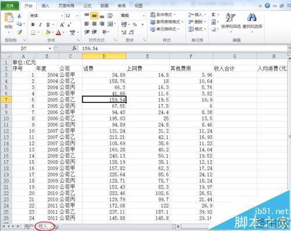Open the font size 12 dropdown
Viewport: 291px width, 231px height.
(77, 16)
